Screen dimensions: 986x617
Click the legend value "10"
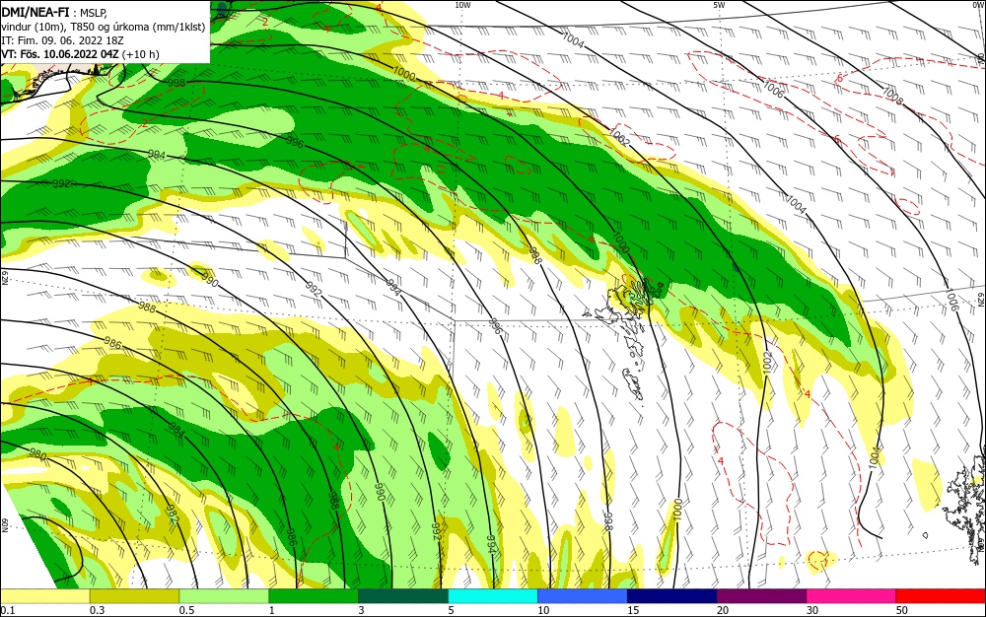pyautogui.click(x=543, y=610)
